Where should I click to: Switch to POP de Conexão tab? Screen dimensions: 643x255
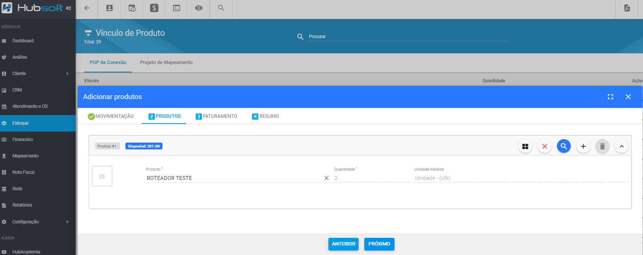(x=108, y=63)
